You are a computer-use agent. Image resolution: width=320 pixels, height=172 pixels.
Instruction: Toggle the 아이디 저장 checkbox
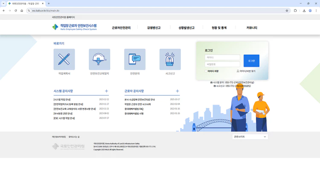206,71
